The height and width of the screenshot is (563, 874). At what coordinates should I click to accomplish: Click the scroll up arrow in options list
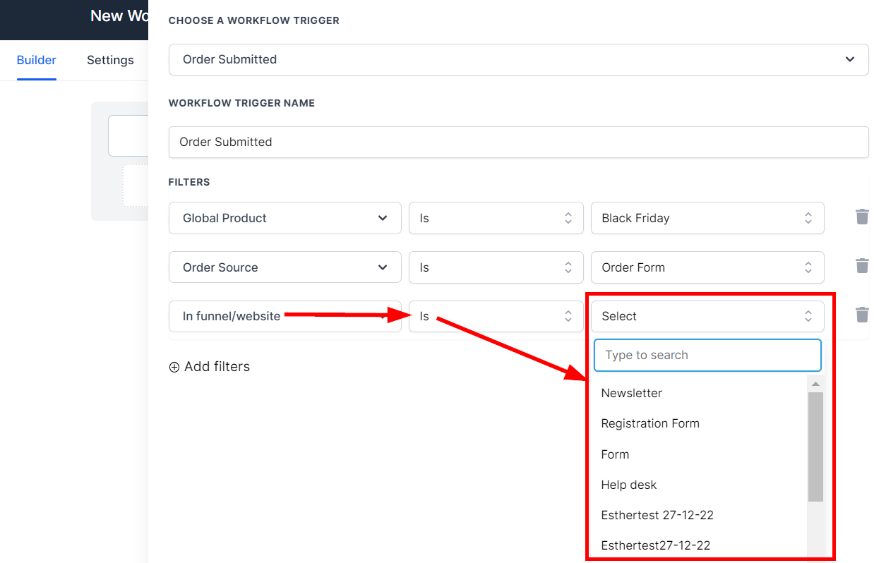pyautogui.click(x=815, y=384)
